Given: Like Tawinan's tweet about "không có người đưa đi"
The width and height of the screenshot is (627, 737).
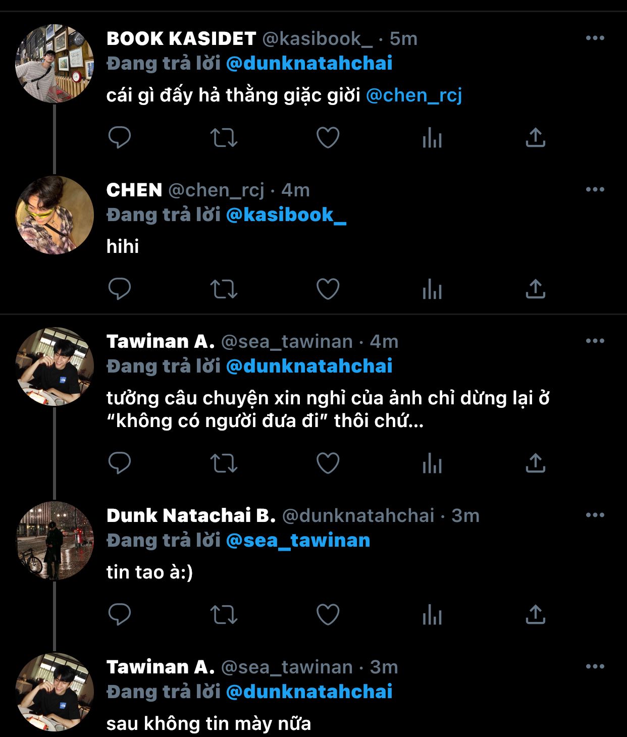Looking at the screenshot, I should pos(328,463).
